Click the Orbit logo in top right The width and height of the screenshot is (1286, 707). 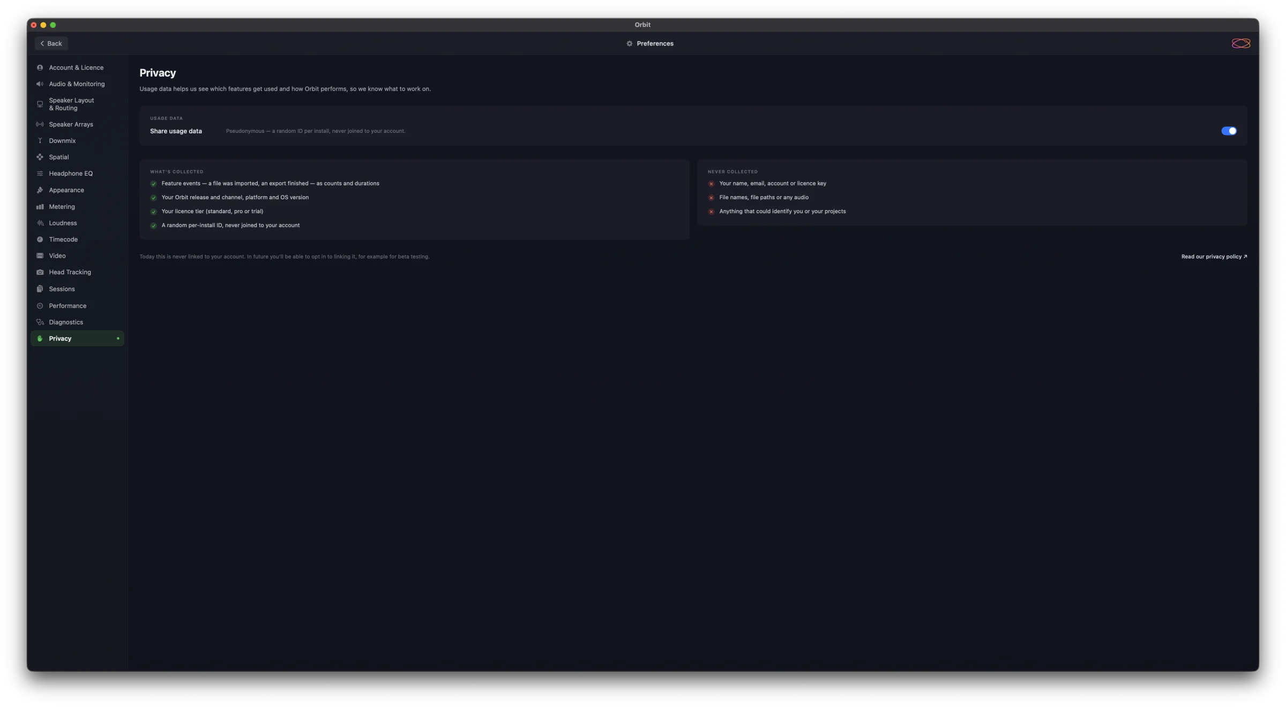tap(1240, 43)
